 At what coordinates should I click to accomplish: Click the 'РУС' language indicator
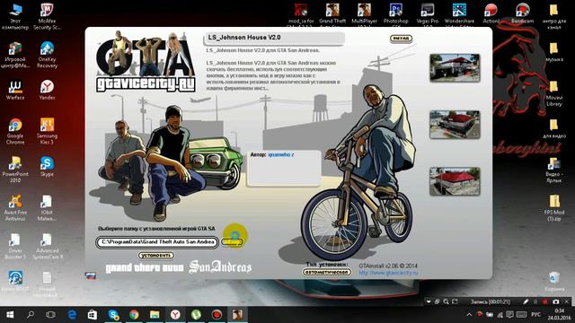coord(535,315)
